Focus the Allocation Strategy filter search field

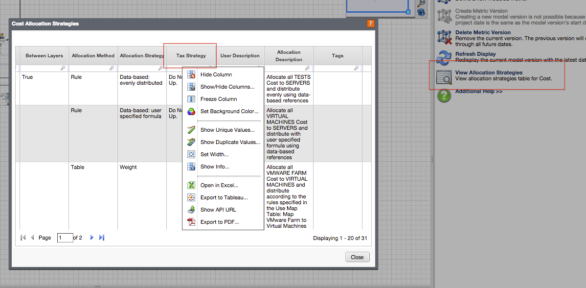[x=142, y=68]
